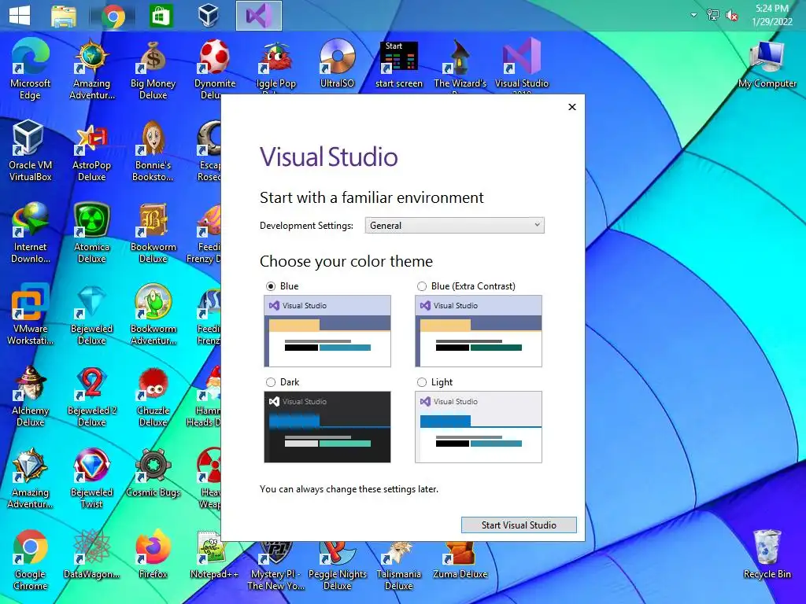Open the Windows Start menu
The width and height of the screenshot is (806, 604).
[20, 16]
